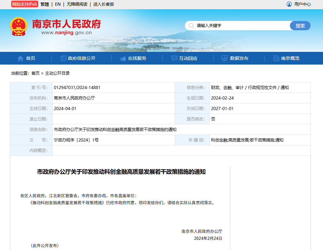
Task: Click the search magnifier icon
Action: click(x=191, y=25)
